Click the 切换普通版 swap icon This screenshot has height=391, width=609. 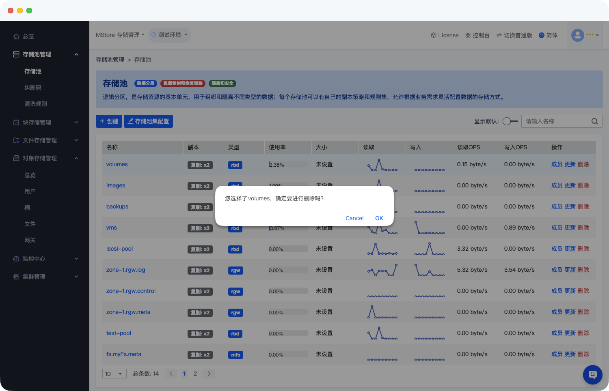pos(499,35)
